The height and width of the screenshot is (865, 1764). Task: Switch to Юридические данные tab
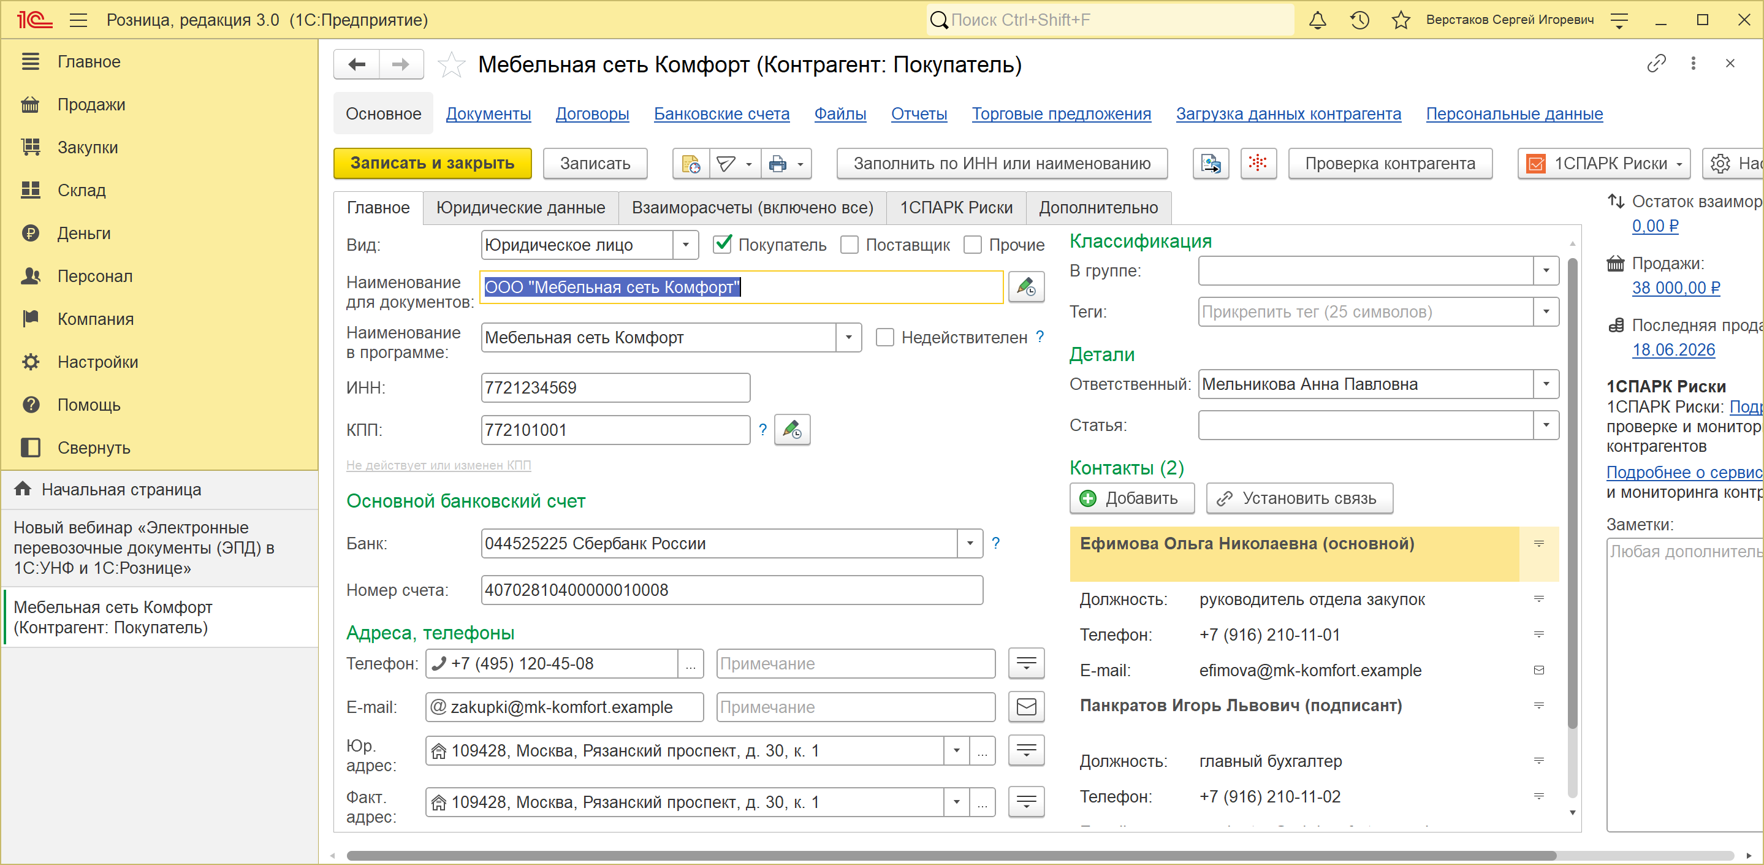click(520, 208)
